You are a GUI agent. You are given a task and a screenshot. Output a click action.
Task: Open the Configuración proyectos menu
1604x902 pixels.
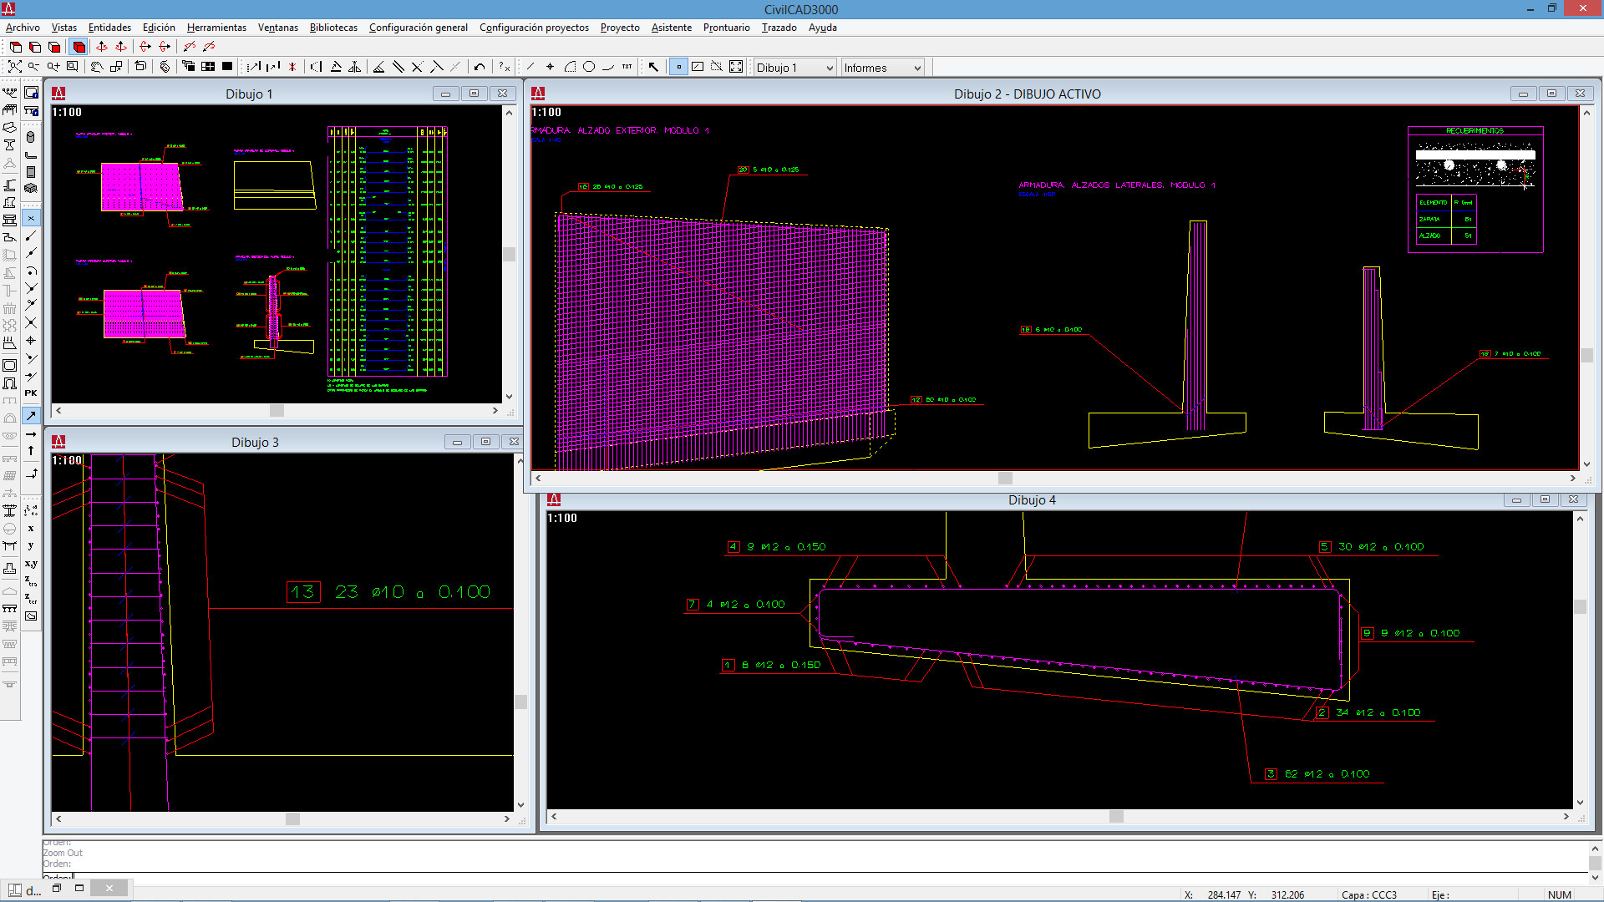click(534, 28)
